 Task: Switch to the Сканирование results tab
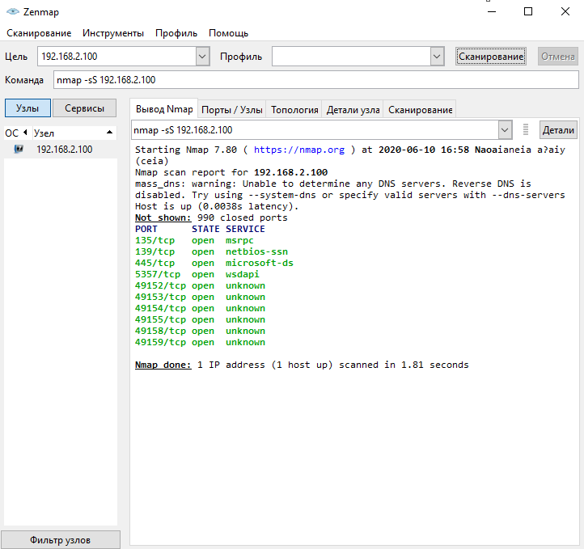[420, 109]
